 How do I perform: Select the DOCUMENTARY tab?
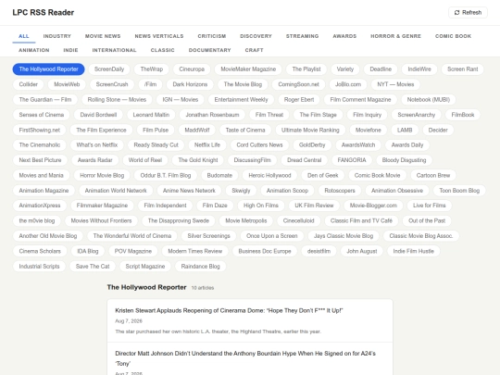coord(209,50)
